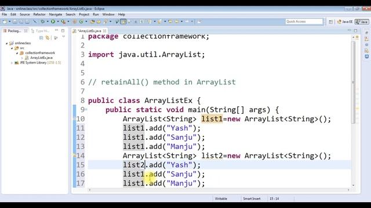Click the Open Perspective icon
Image resolution: width=371 pixels, height=208 pixels.
pyautogui.click(x=331, y=22)
